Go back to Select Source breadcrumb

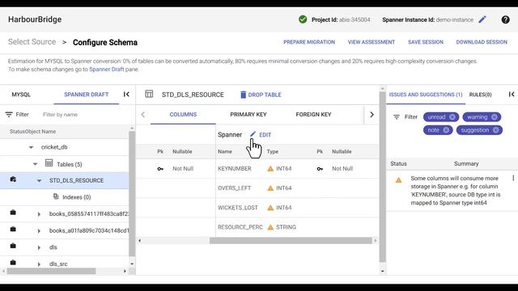click(32, 42)
